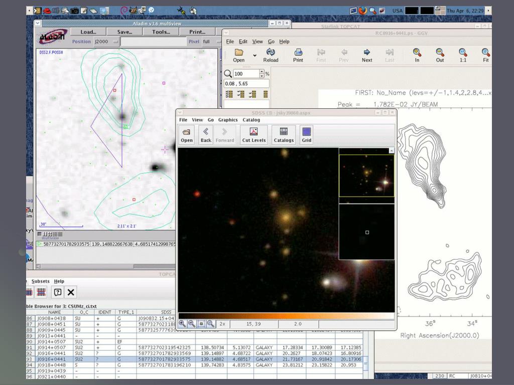514x385 pixels.
Task: Click the Aladin Load... button
Action: point(88,32)
